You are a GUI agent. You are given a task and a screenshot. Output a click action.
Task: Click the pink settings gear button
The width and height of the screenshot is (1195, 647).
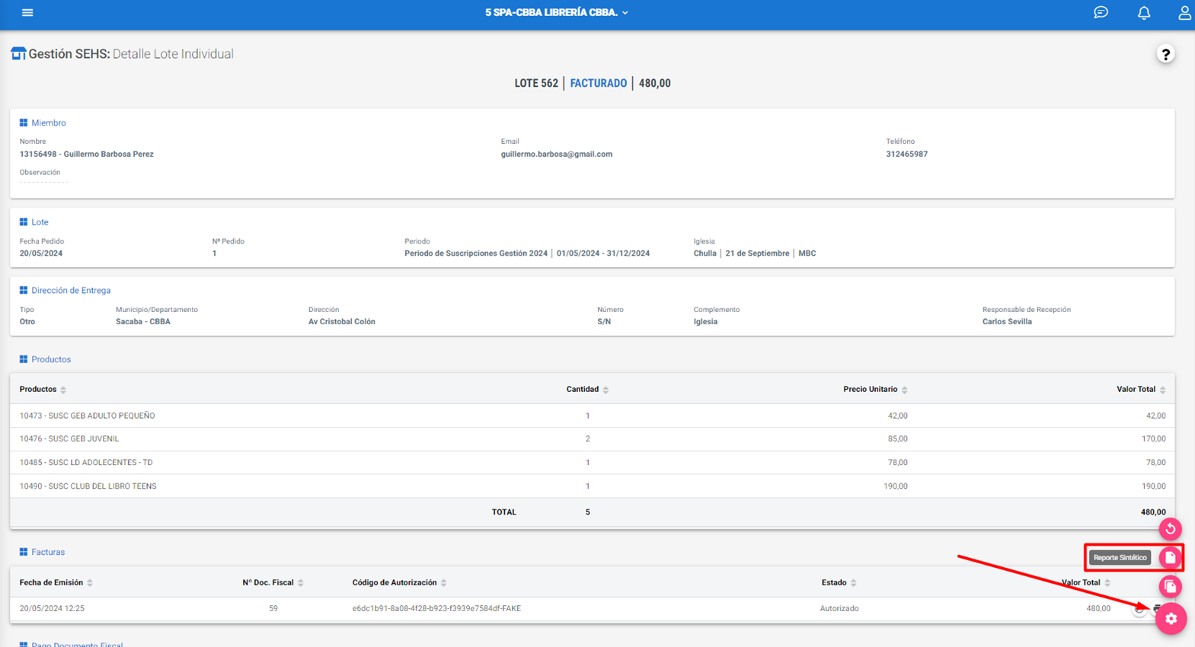click(1171, 619)
